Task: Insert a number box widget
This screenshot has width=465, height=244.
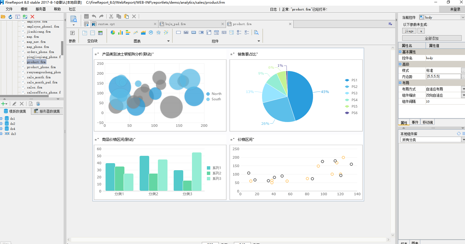Action: 224,32
